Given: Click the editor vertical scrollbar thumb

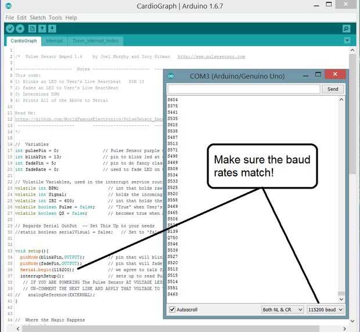Looking at the screenshot, I should tap(352, 114).
